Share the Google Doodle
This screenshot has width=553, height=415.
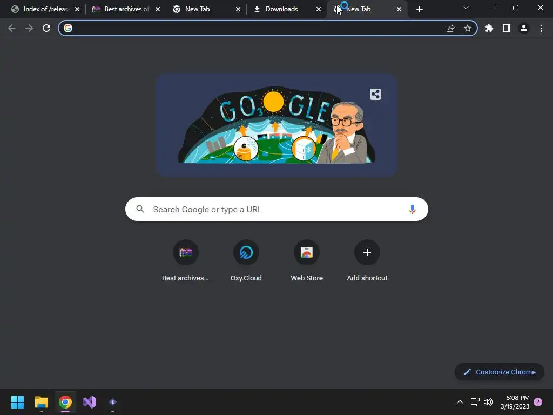pos(376,94)
